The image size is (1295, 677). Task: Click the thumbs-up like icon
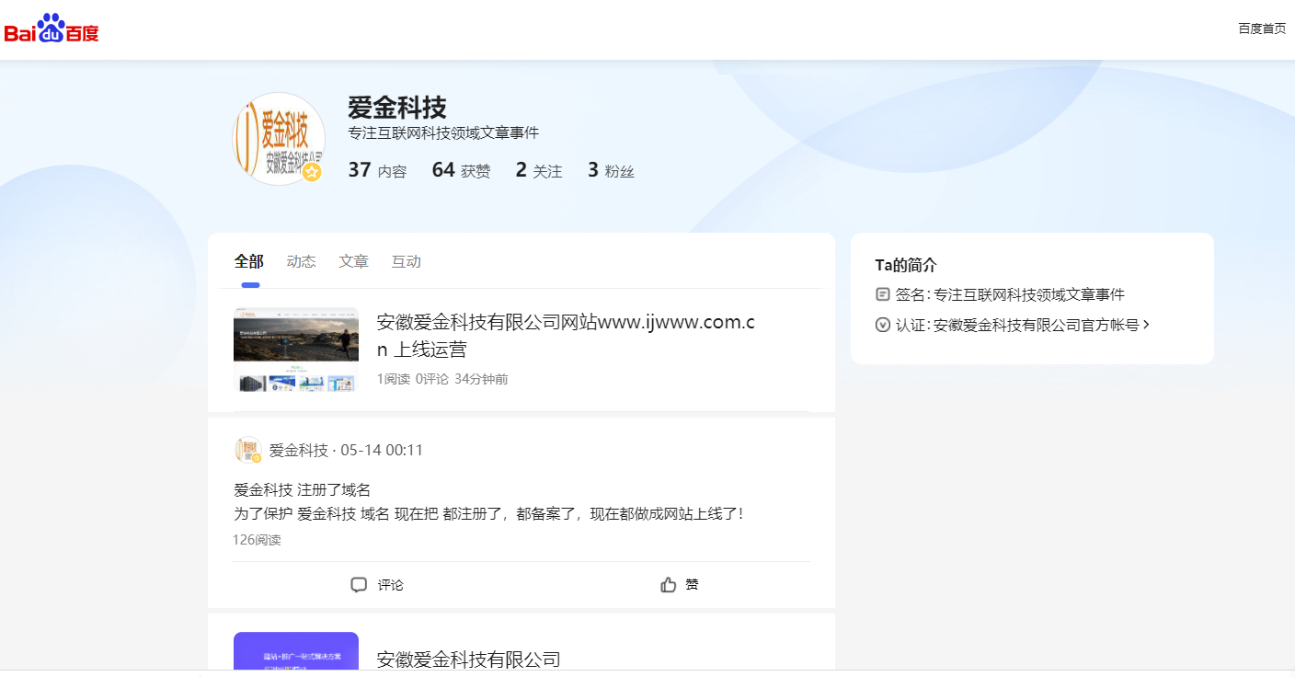[x=669, y=585]
